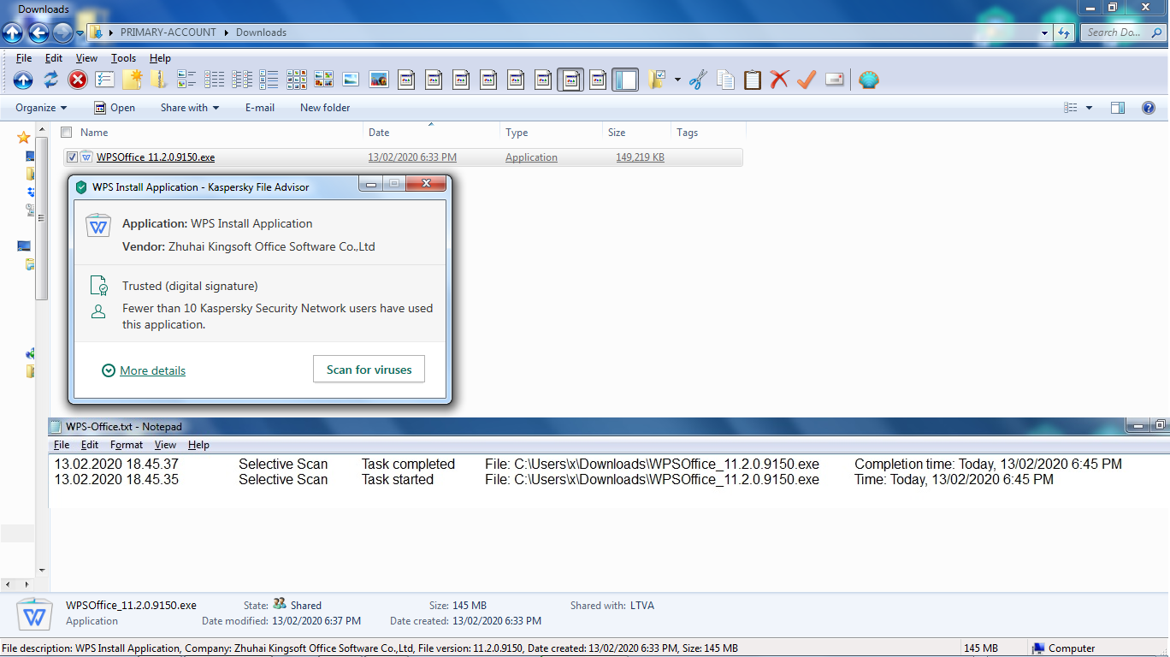The image size is (1170, 657).
Task: Click the Downloads breadcrumb in address bar
Action: [261, 33]
